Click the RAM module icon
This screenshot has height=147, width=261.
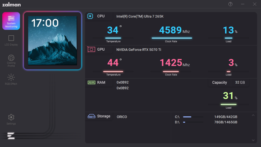91,82
